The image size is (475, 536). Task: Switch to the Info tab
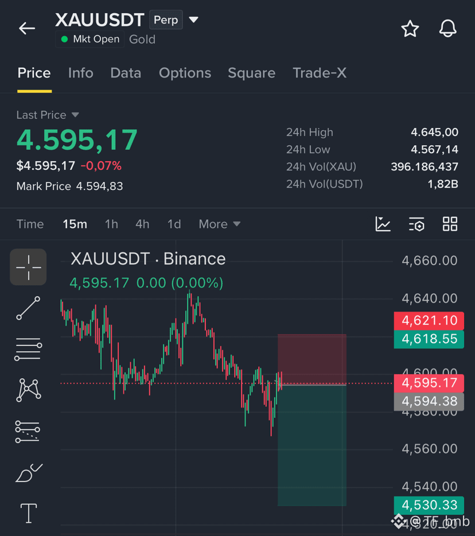pyautogui.click(x=81, y=73)
